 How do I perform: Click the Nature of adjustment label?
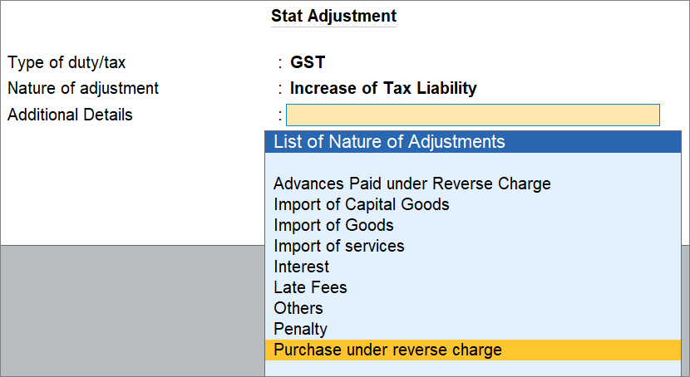(x=83, y=88)
